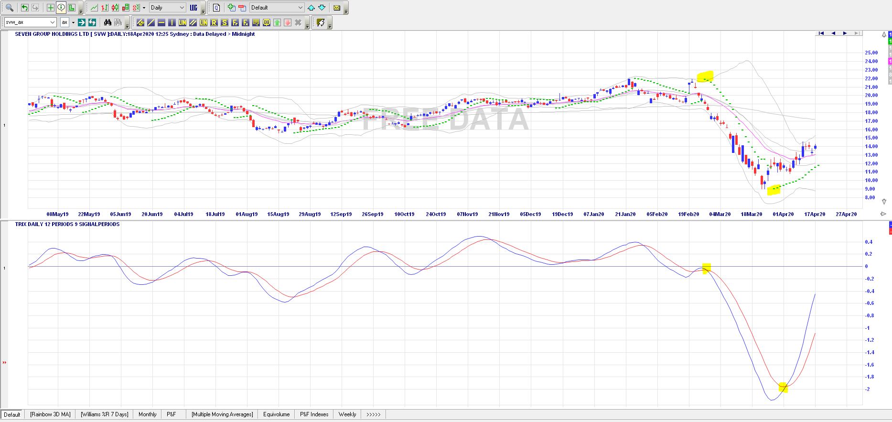Image resolution: width=892 pixels, height=422 pixels.
Task: Open the Default template dropdown
Action: pos(277,8)
